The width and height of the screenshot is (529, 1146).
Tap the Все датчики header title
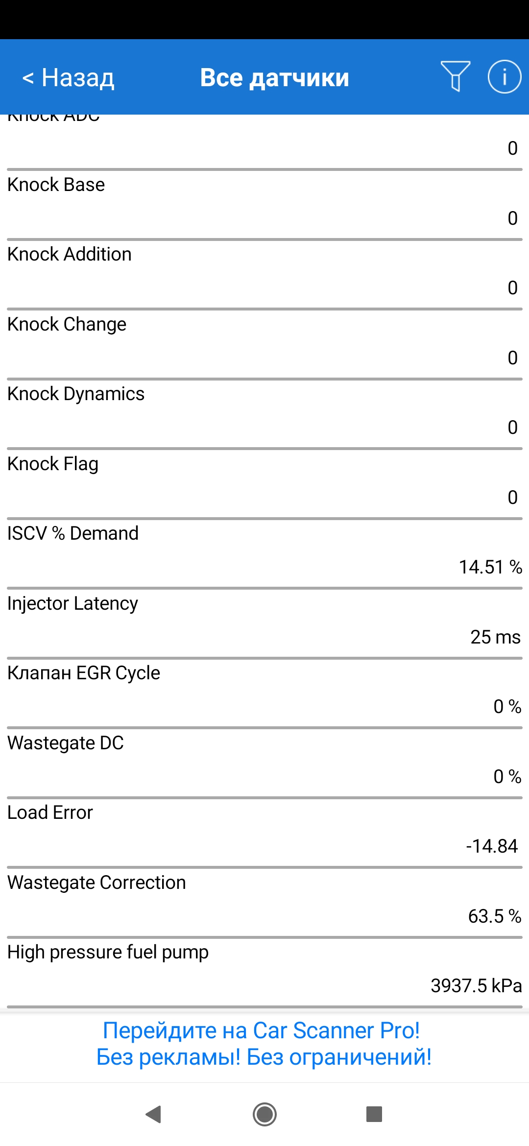[274, 77]
